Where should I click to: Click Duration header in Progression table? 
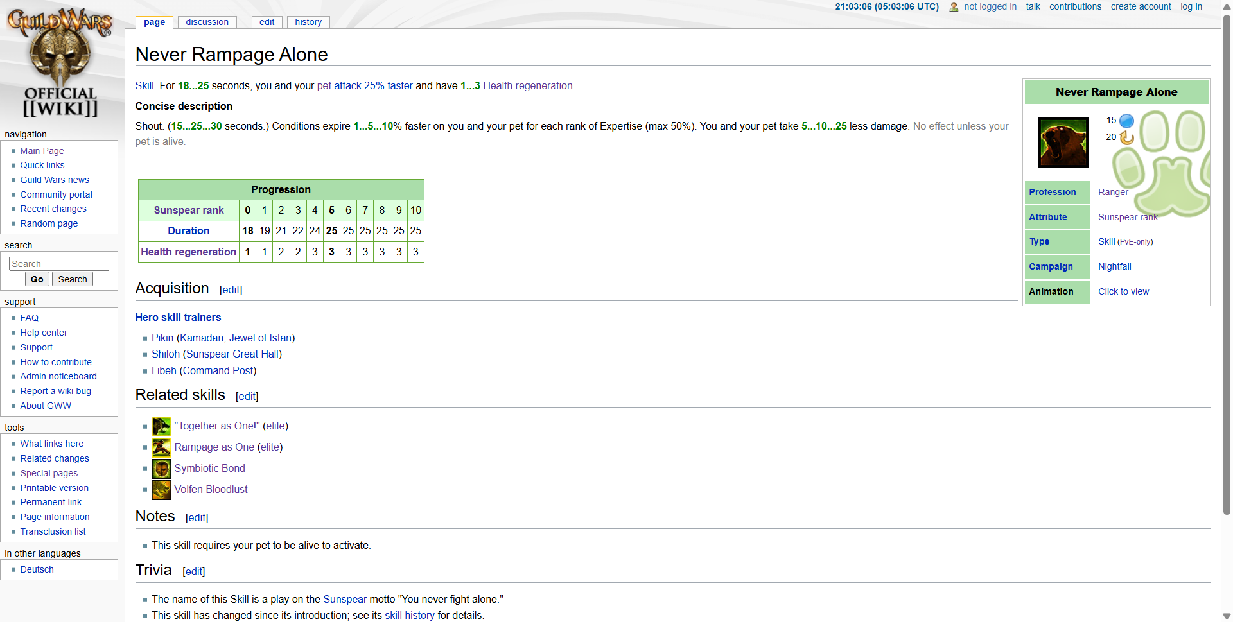(x=189, y=231)
